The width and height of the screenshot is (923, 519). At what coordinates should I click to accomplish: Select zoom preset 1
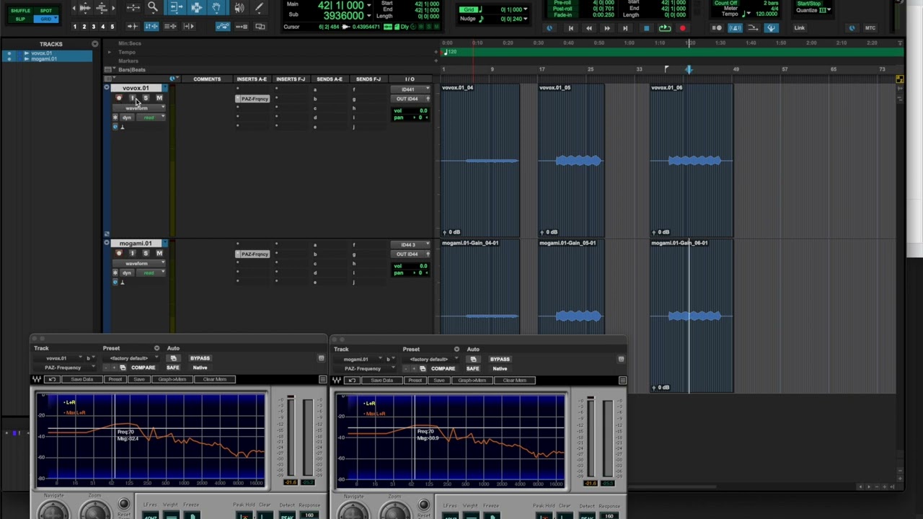(x=74, y=27)
